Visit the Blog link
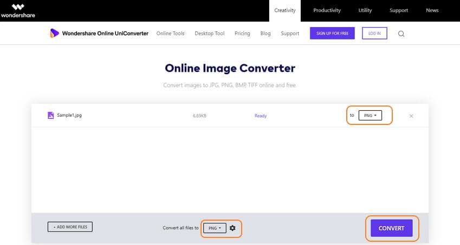Viewport: 460px width, 245px height. pos(265,34)
